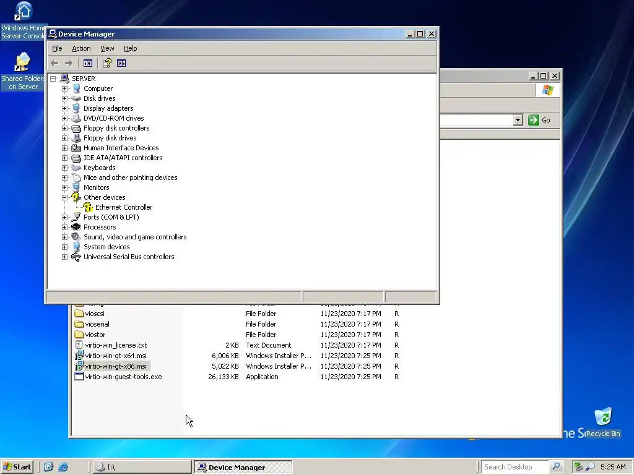Click the Start button

(x=17, y=467)
